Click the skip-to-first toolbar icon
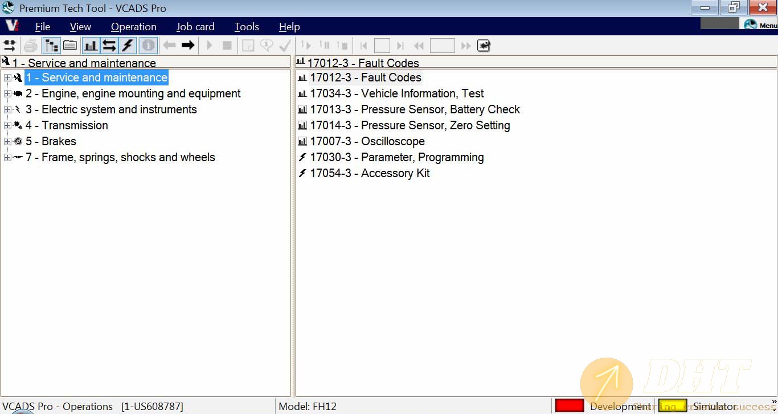Image resolution: width=778 pixels, height=414 pixels. point(364,46)
